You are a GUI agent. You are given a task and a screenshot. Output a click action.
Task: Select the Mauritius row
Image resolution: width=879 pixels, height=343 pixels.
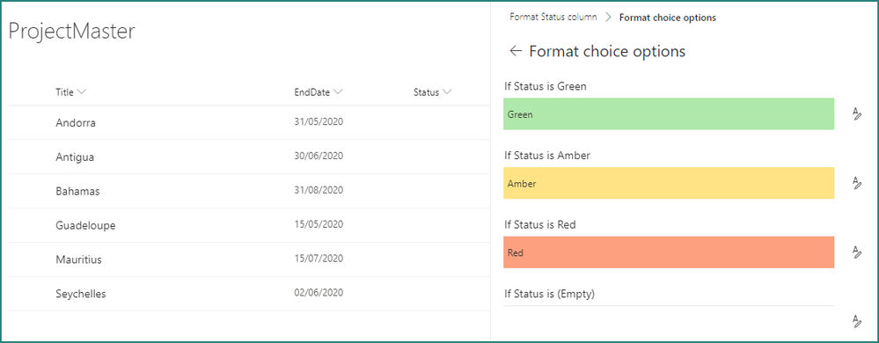[245, 259]
